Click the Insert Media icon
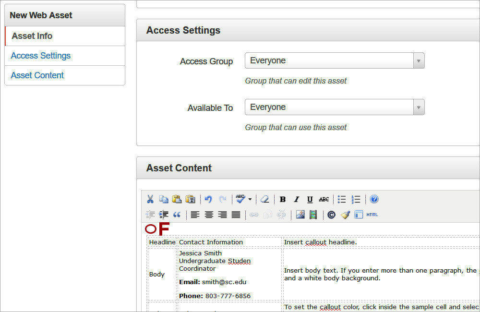Viewport: 480px width, 312px height. [x=313, y=215]
